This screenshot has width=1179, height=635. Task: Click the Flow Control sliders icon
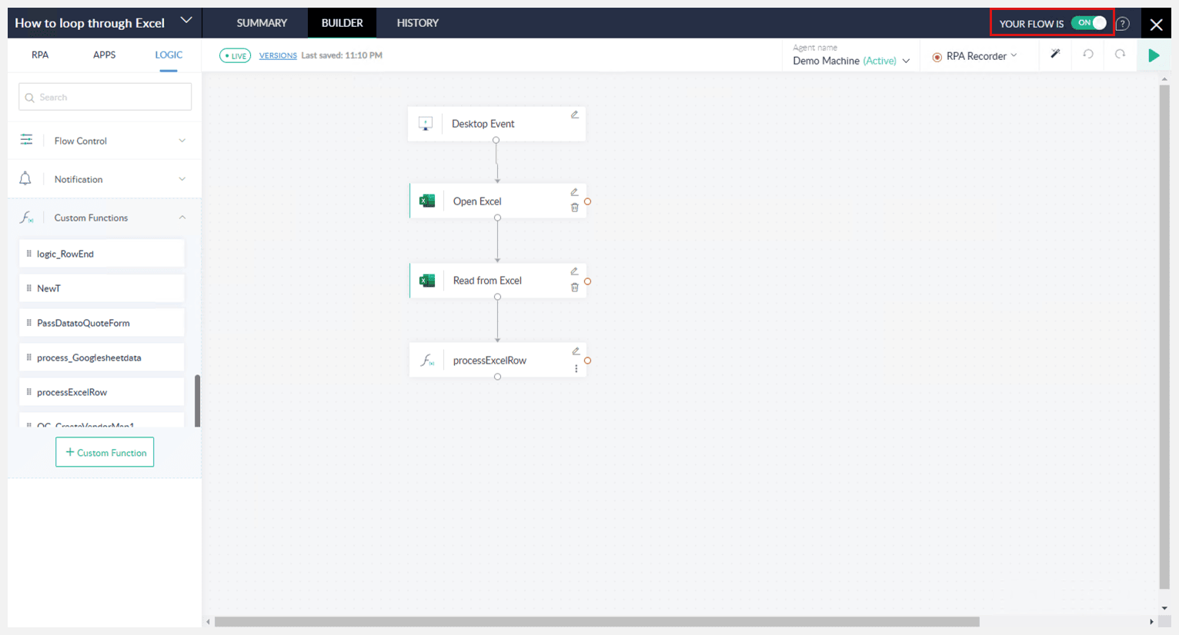[x=26, y=140]
